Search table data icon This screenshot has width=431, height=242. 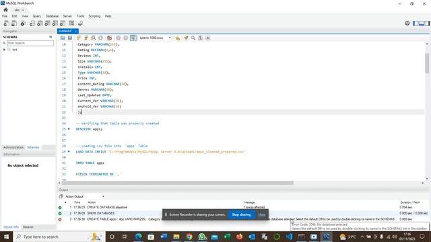pyautogui.click(x=71, y=24)
